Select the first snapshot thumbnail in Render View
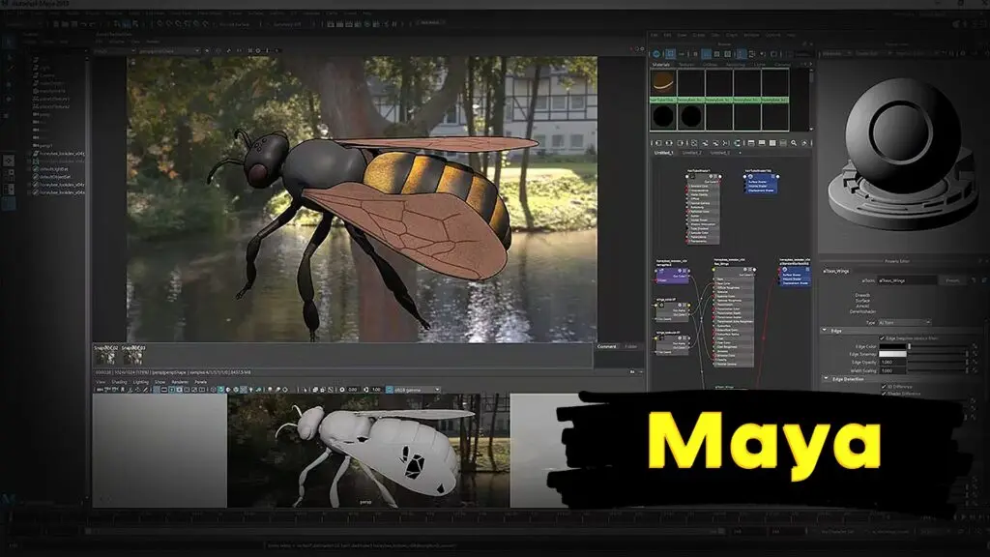This screenshot has width=990, height=557. click(x=104, y=358)
